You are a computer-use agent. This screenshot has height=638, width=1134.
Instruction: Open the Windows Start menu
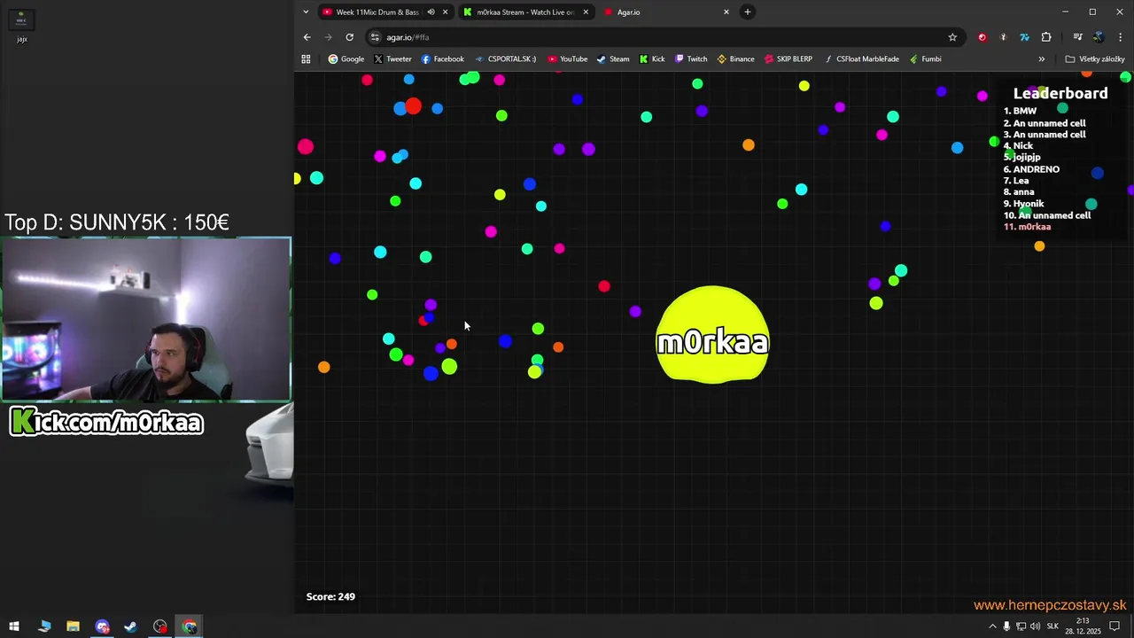(14, 626)
